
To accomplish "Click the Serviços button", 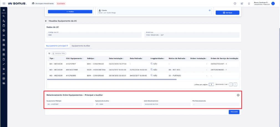I will tap(228, 12).
